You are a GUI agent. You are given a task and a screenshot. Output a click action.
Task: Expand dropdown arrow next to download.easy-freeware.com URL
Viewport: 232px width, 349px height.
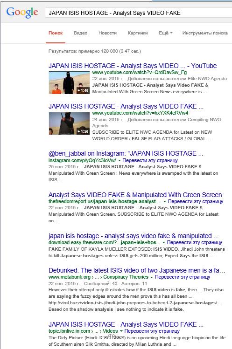[164, 243]
